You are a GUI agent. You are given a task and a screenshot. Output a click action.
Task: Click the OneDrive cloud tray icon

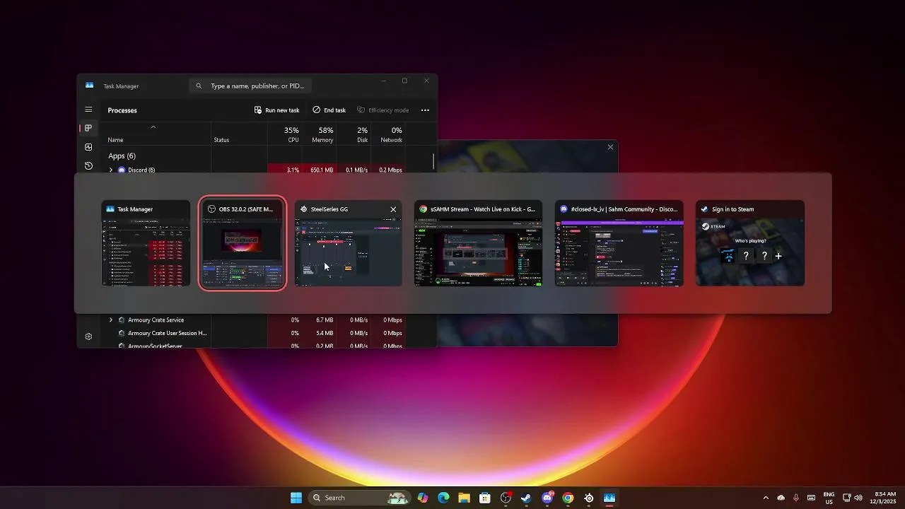(x=781, y=498)
